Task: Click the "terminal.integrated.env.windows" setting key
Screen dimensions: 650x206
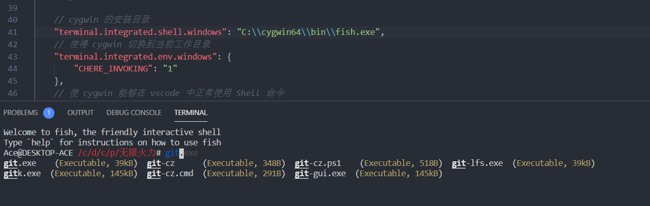Action: coord(137,57)
